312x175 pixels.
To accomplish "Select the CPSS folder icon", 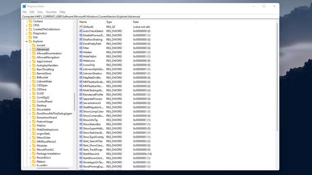I will pyautogui.click(x=30, y=25).
